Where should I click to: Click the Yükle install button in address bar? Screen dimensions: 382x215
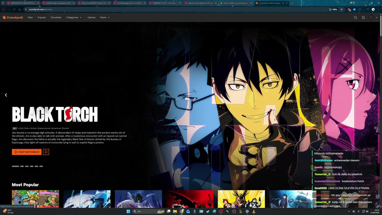(333, 9)
